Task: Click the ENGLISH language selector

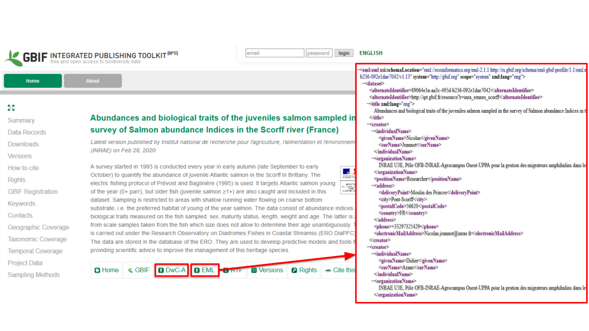Action: point(370,53)
